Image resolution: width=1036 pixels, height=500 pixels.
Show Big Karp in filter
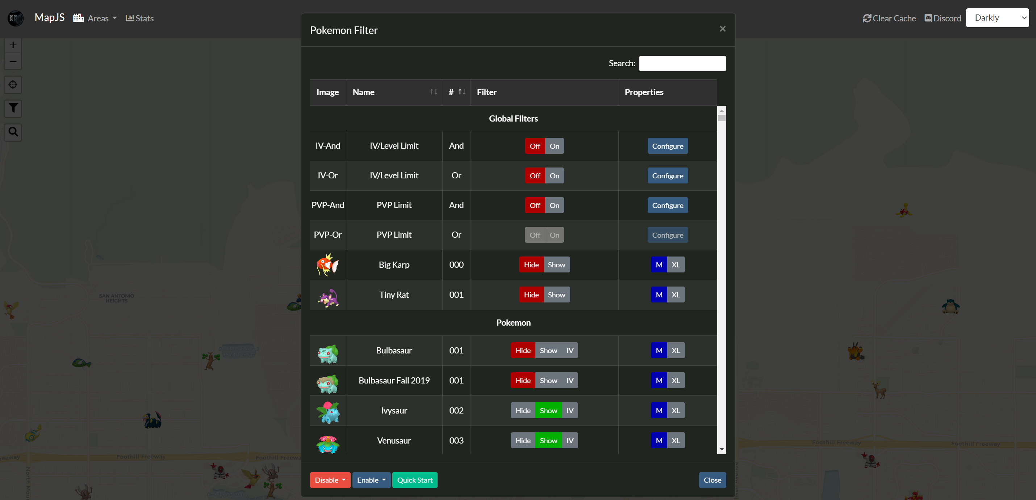tap(556, 265)
